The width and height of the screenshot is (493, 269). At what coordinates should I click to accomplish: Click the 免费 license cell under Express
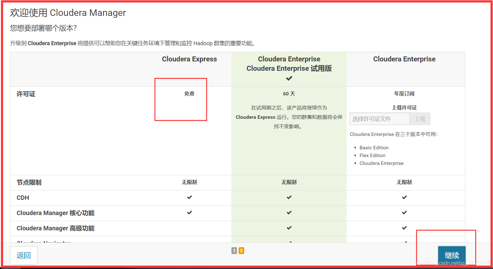[x=189, y=94]
